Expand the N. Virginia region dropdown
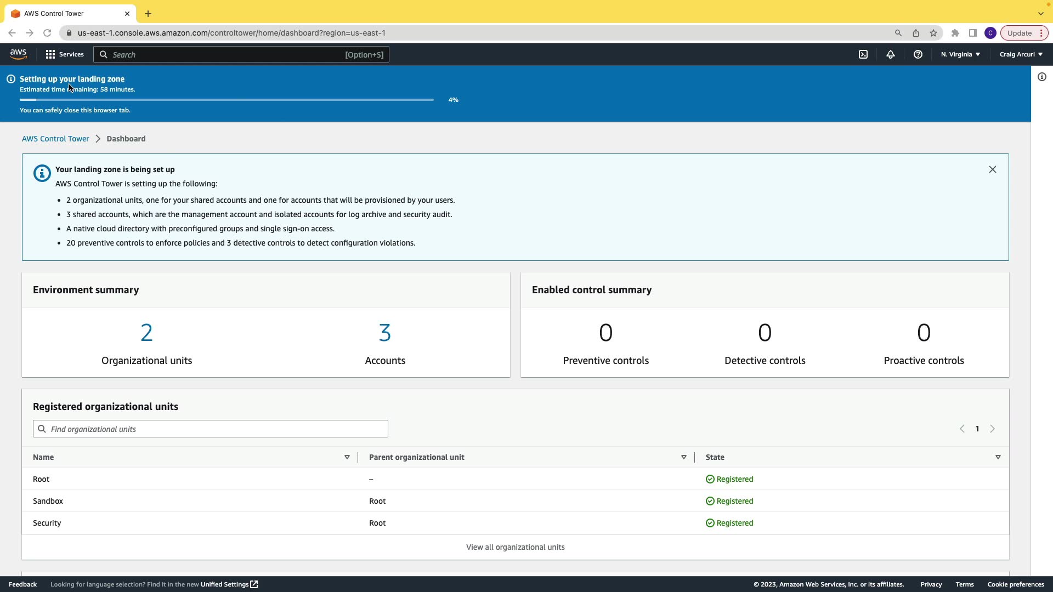The image size is (1053, 592). (960, 54)
